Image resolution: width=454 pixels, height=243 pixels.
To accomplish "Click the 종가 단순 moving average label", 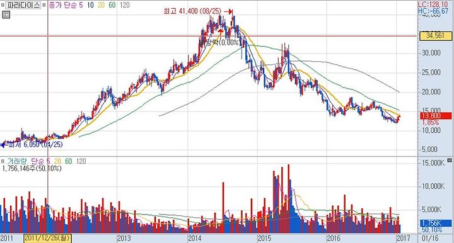I will [x=62, y=5].
